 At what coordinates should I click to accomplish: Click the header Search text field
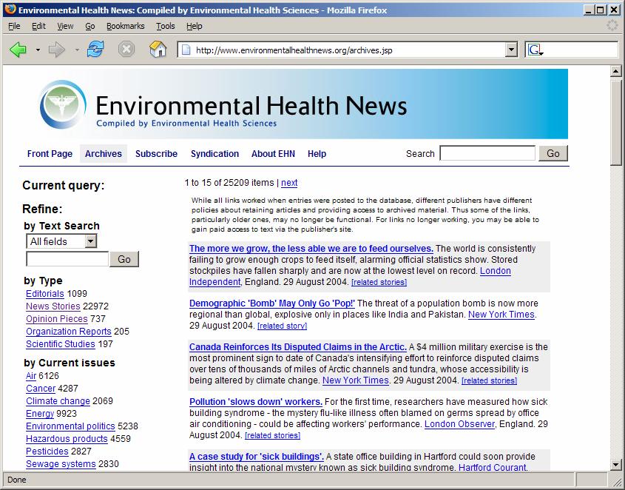coord(487,153)
